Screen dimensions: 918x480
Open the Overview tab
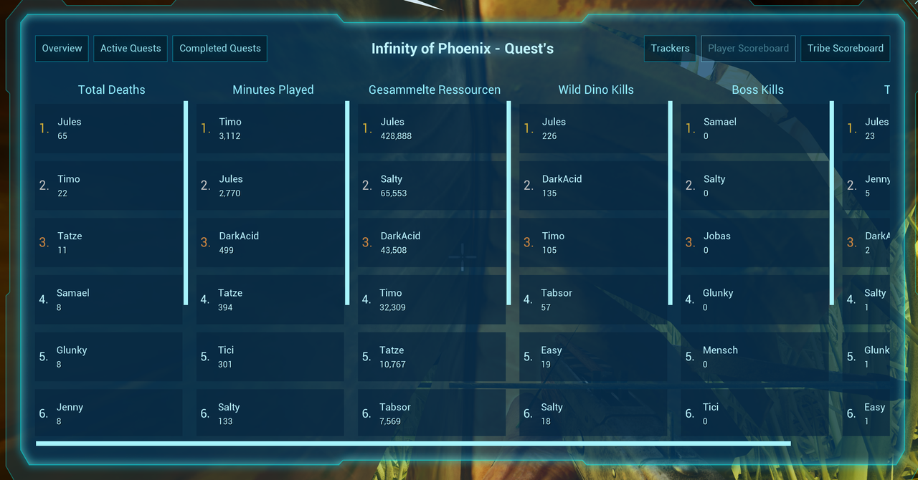pos(62,49)
